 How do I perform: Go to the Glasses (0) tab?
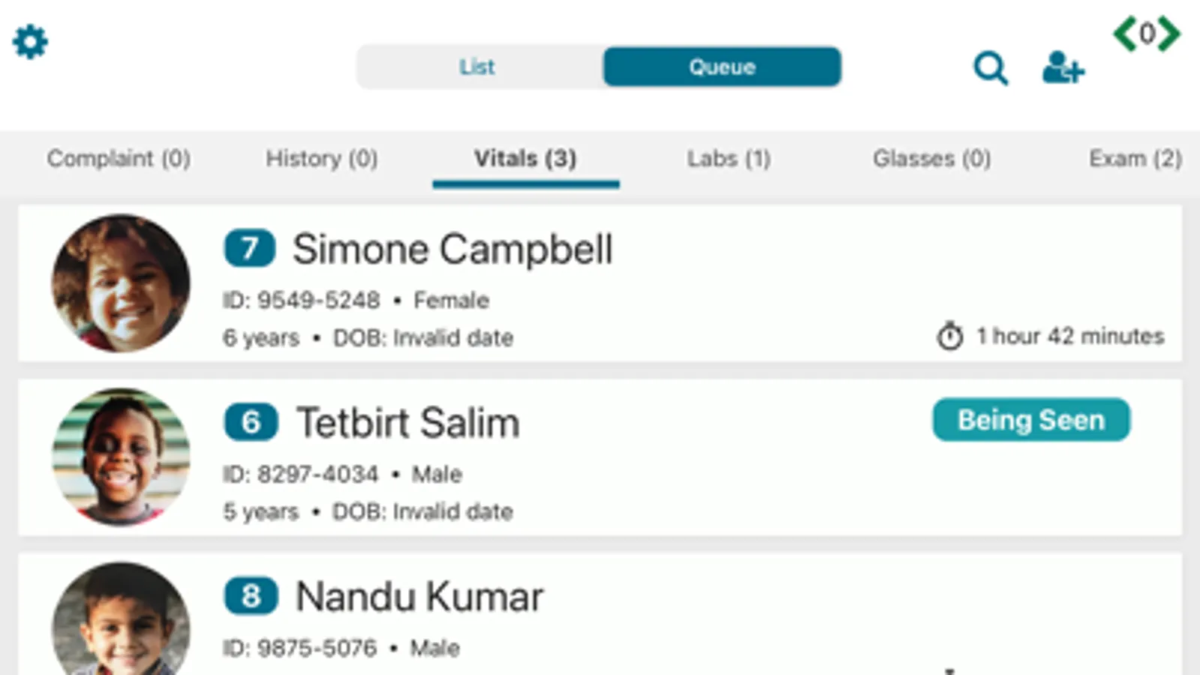coord(931,158)
